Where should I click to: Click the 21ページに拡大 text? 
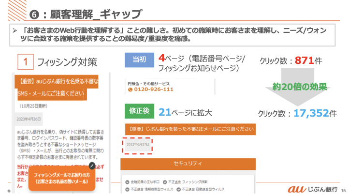tap(185, 112)
